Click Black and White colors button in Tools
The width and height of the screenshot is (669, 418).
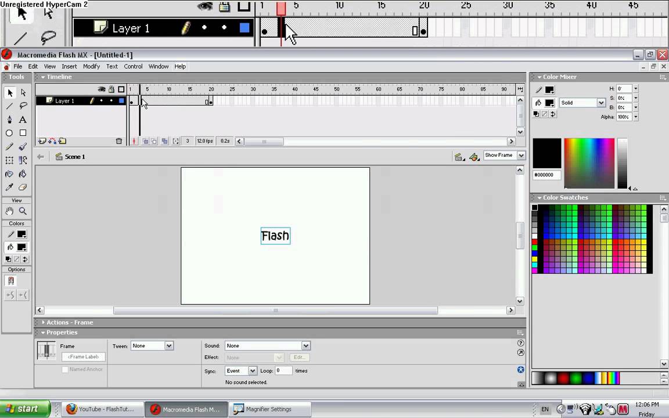point(8,259)
